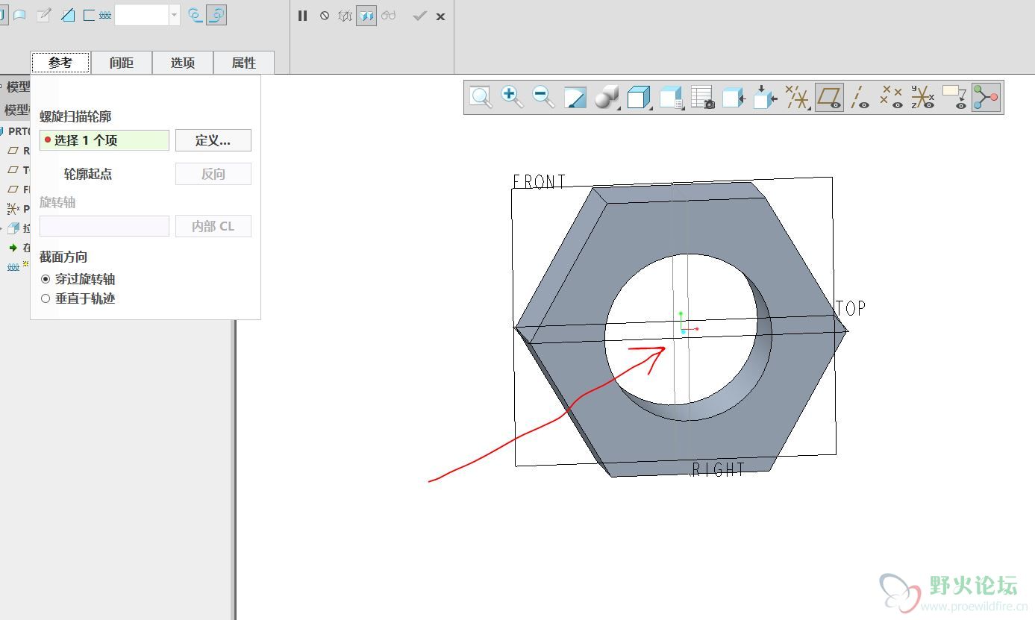
Task: Click the sketch edit pencil icon
Action: [x=44, y=15]
